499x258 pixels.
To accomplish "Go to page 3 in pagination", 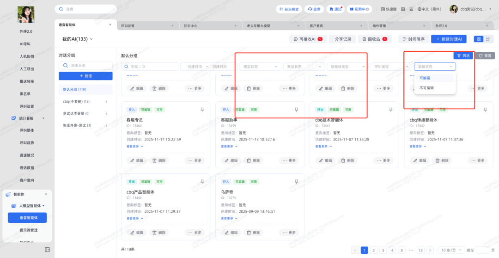I will [383, 250].
